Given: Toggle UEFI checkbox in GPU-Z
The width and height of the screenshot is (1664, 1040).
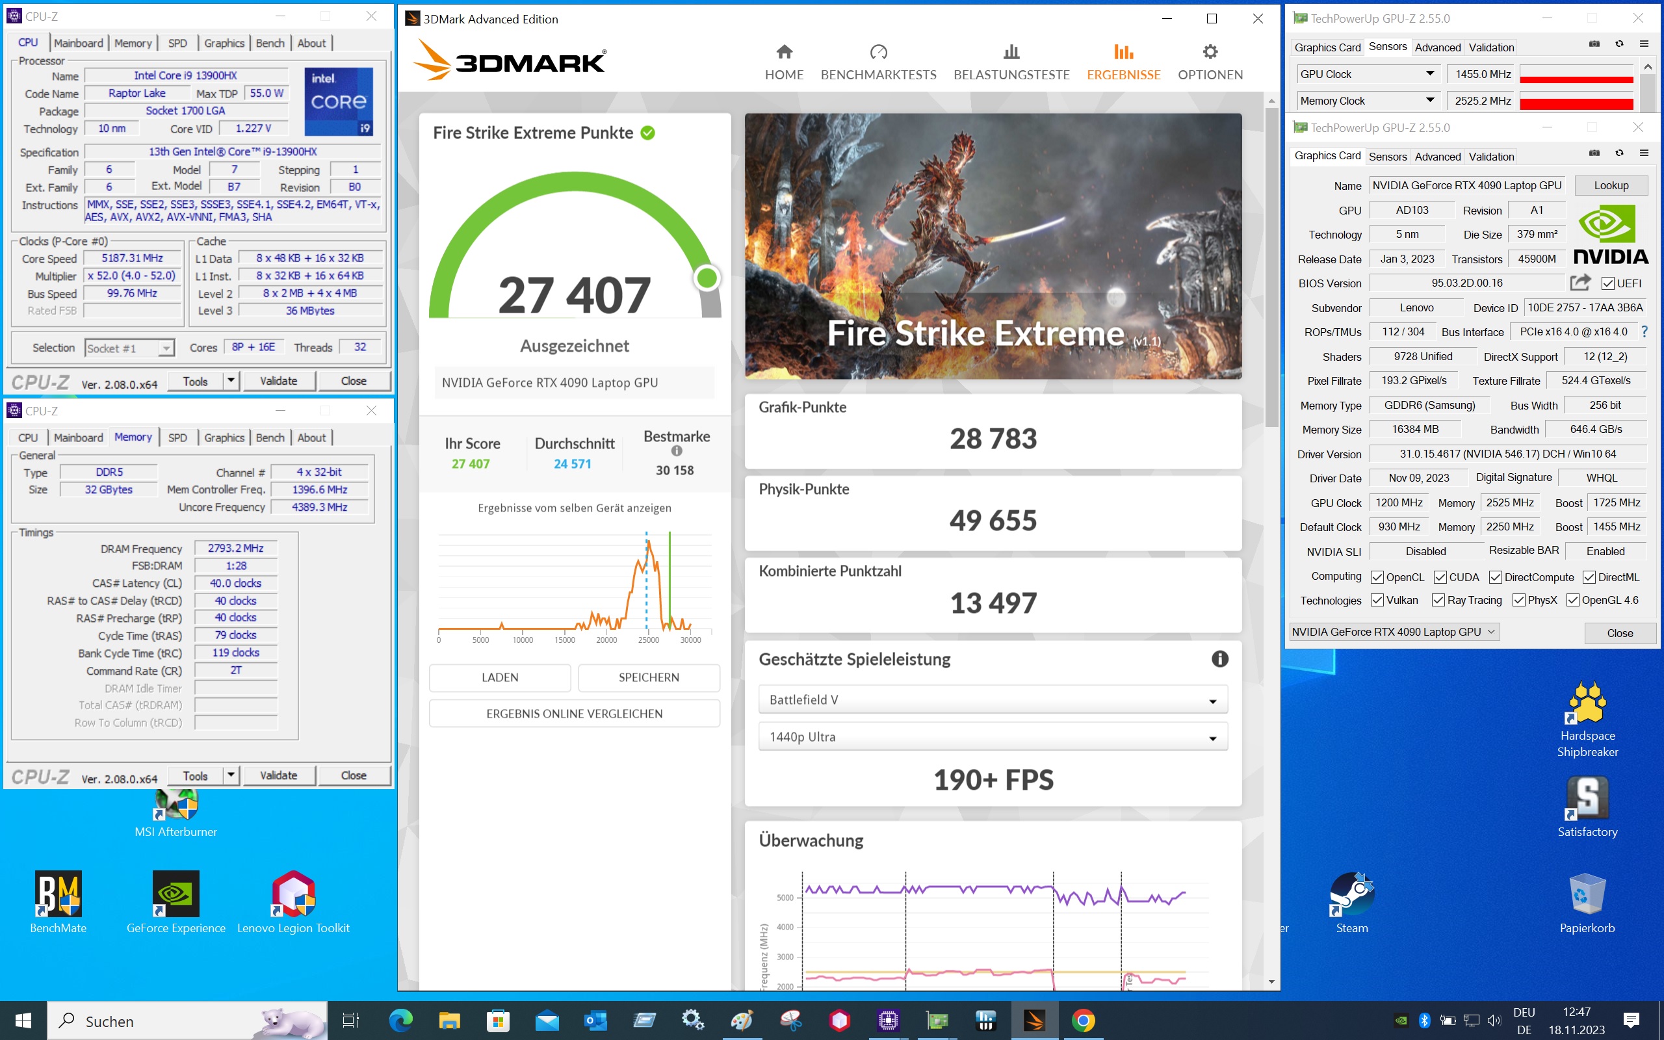Looking at the screenshot, I should point(1607,283).
